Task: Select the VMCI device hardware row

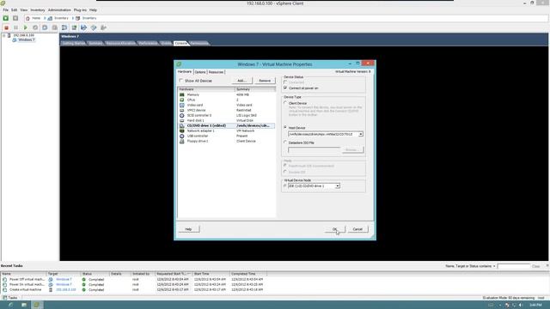Action: click(x=226, y=110)
